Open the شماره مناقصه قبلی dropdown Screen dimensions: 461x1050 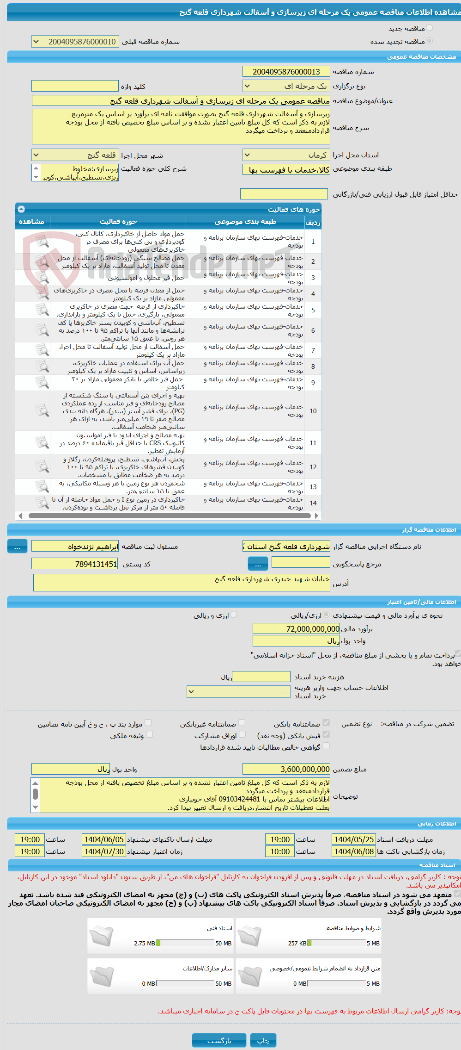75,42
